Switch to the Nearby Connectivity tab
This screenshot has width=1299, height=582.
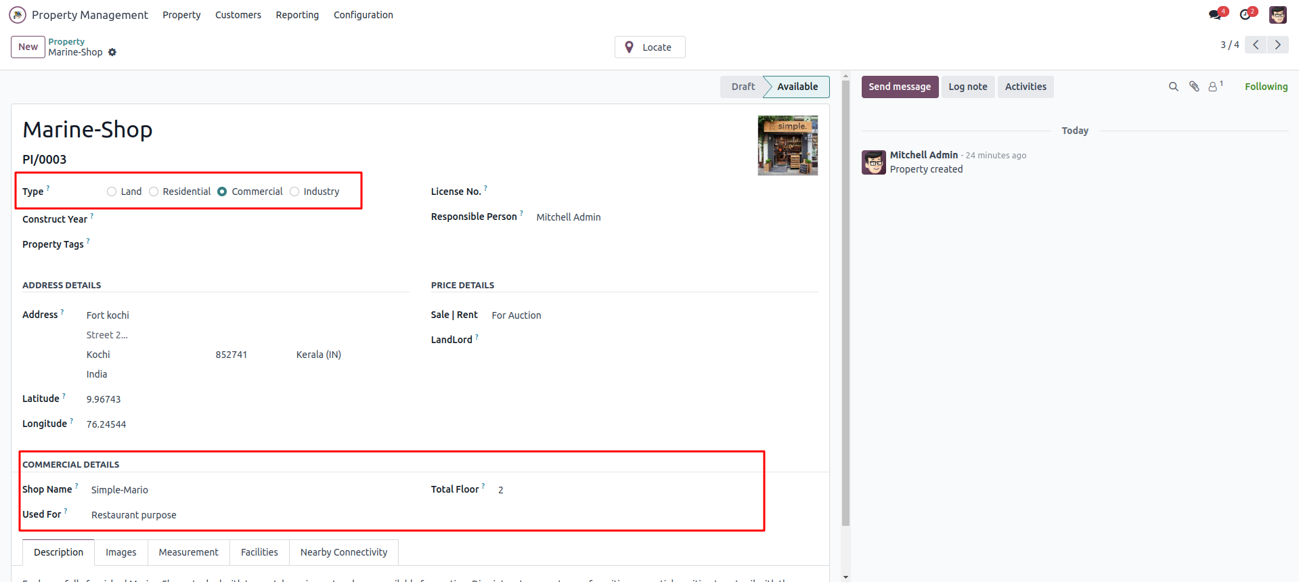344,552
